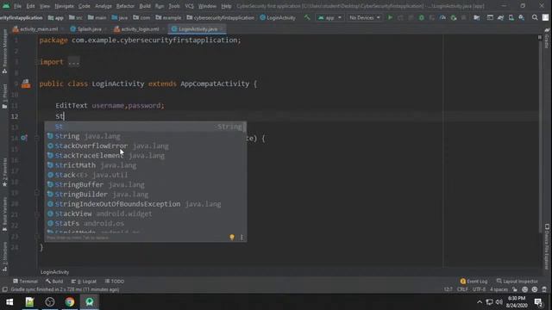Open Google Chrome from the taskbar
The height and width of the screenshot is (310, 552).
coord(70,302)
